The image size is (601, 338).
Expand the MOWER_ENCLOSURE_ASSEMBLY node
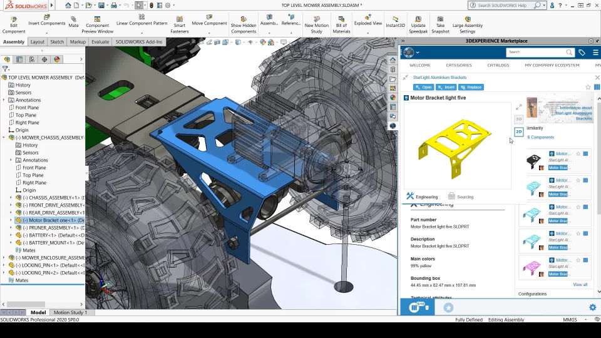pos(4,258)
